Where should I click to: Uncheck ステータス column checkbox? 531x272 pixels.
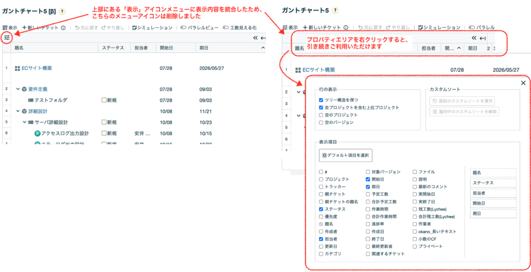pos(320,209)
